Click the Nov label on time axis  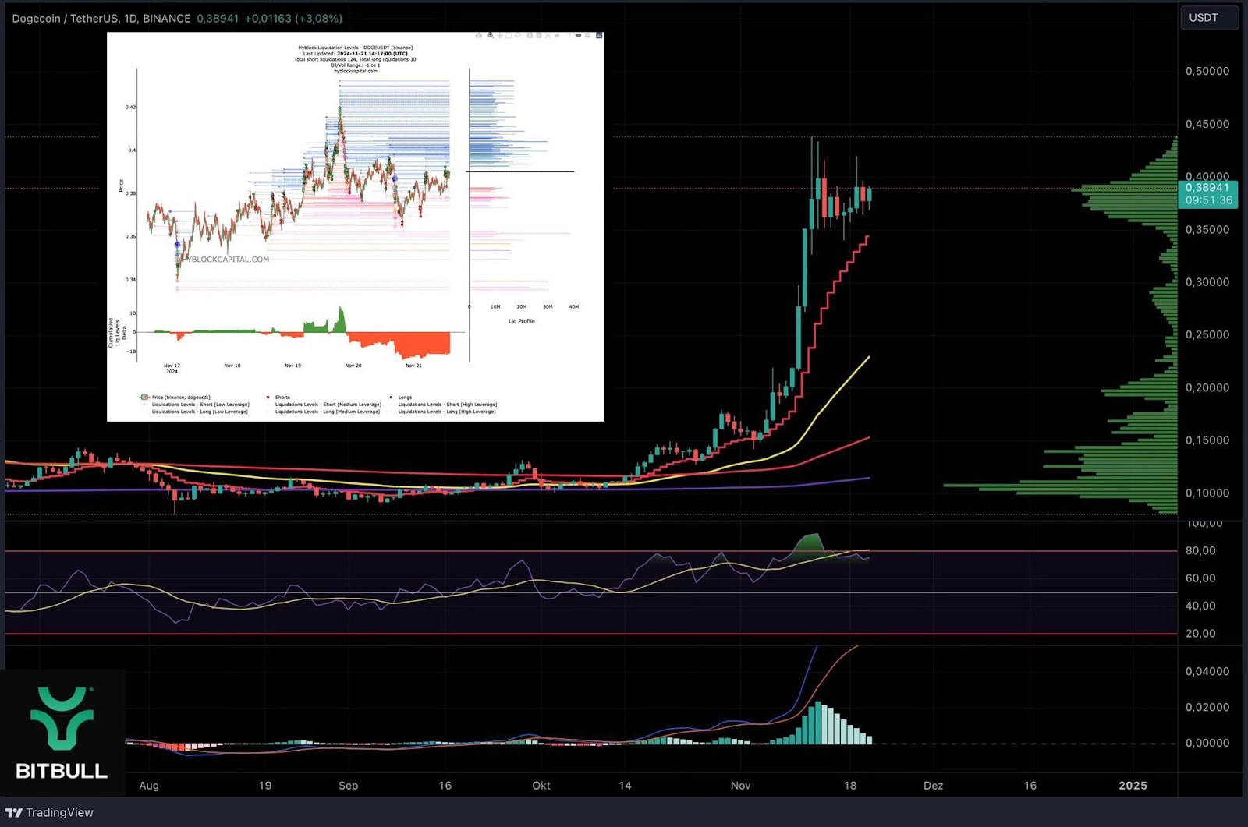[x=740, y=786]
